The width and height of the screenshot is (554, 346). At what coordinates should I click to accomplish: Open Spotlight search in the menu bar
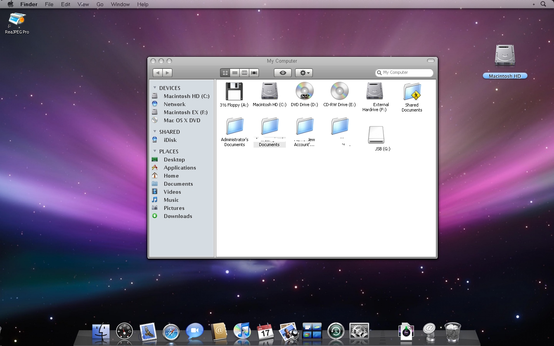pyautogui.click(x=543, y=4)
